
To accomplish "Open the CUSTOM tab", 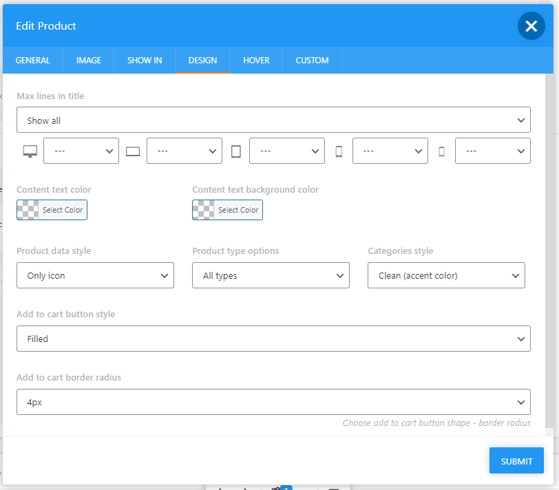I will click(312, 60).
